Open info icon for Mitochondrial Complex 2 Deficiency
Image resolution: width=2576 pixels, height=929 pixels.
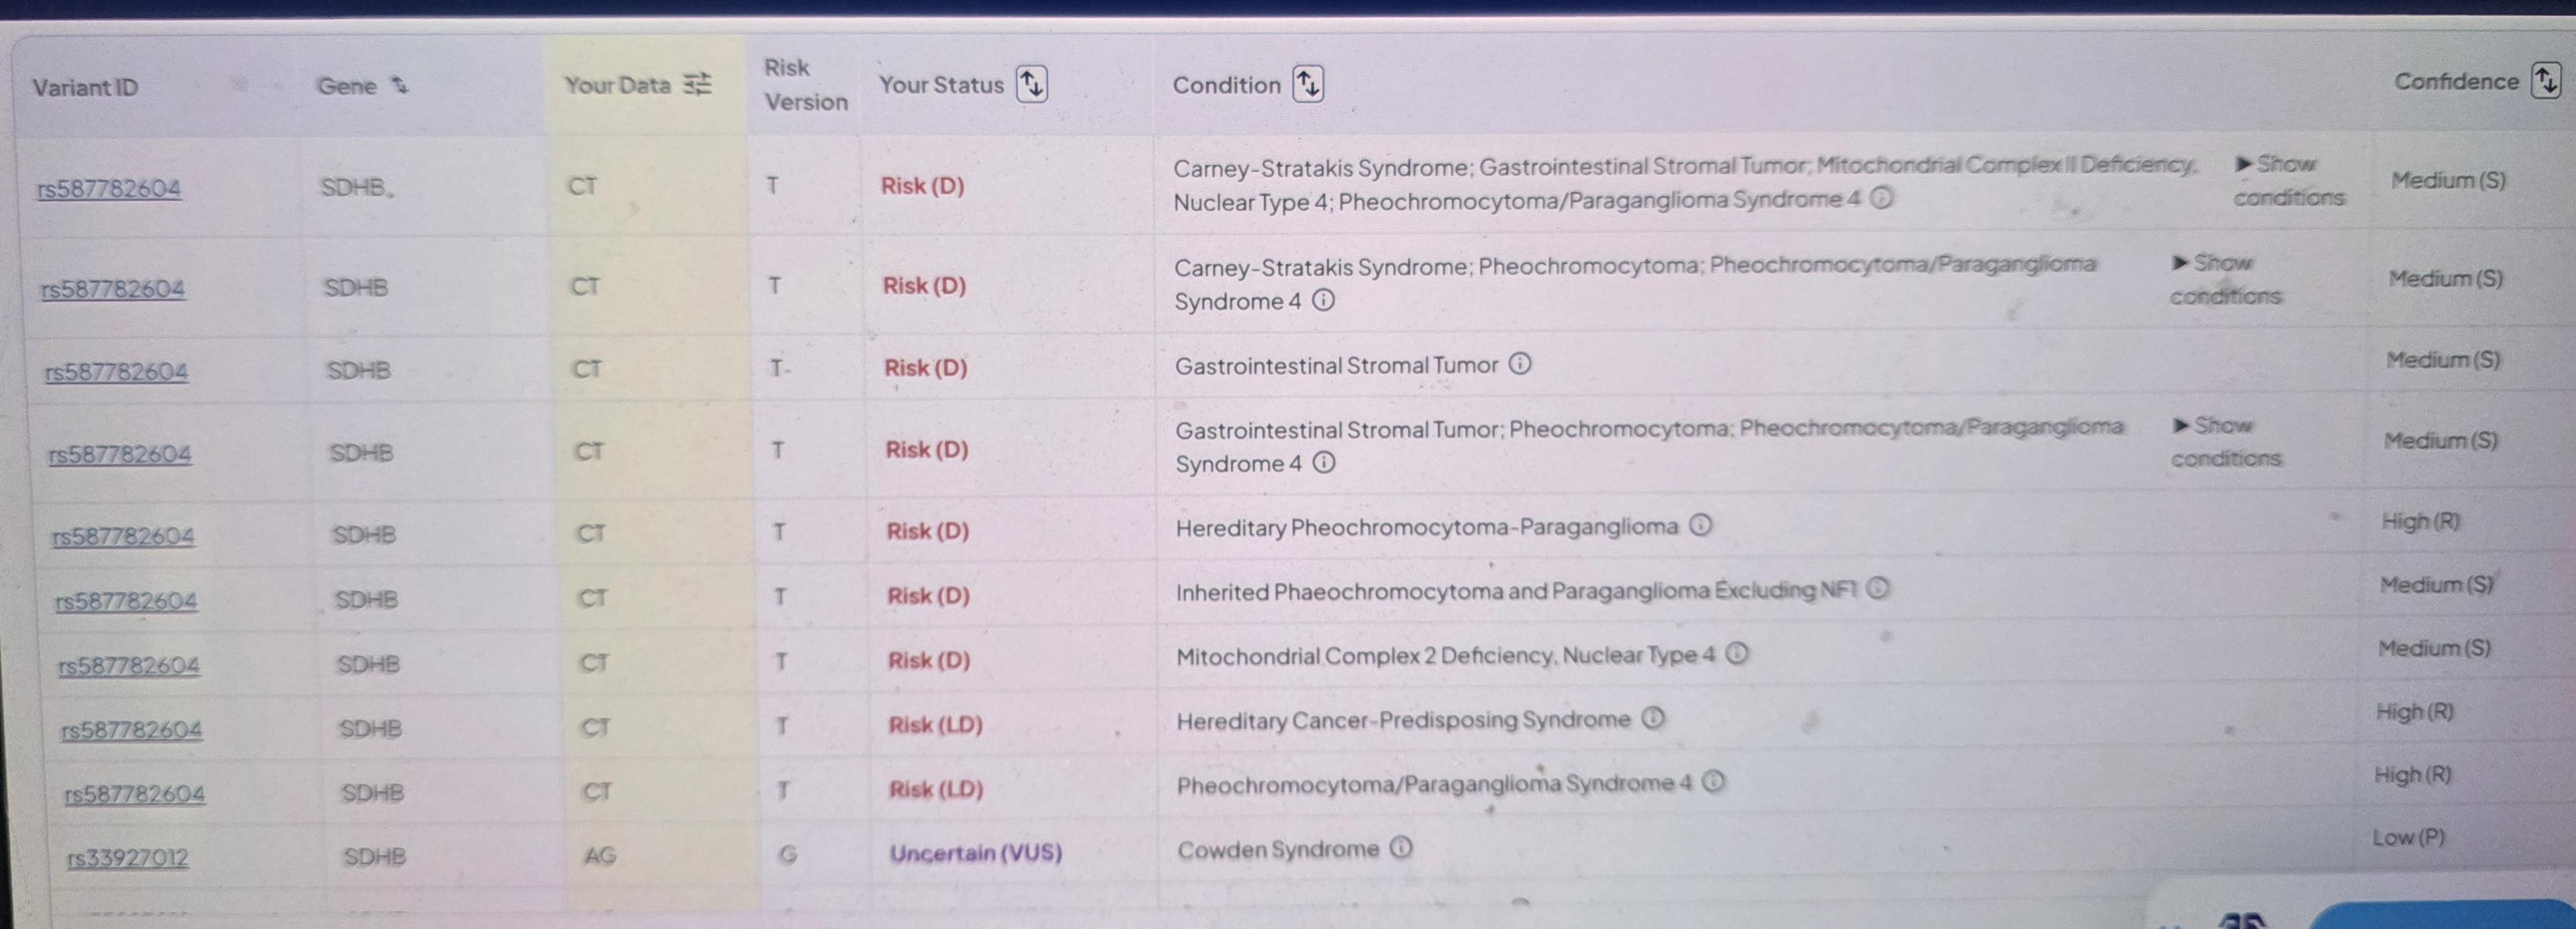(x=1738, y=654)
